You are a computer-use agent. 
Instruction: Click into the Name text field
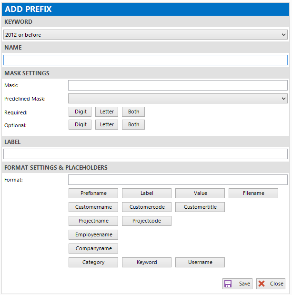[145, 60]
